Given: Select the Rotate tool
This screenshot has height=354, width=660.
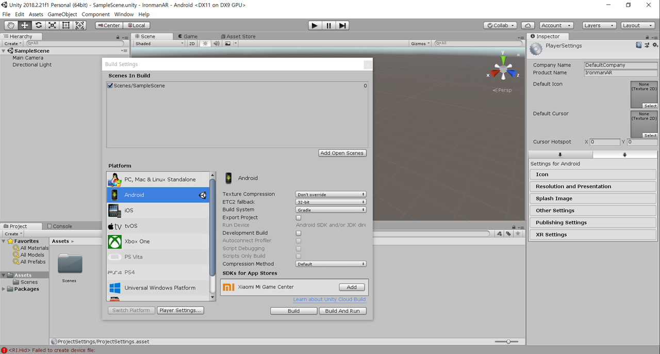Looking at the screenshot, I should coord(39,25).
